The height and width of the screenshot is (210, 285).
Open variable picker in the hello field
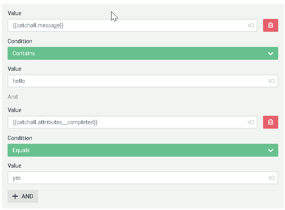tap(272, 81)
